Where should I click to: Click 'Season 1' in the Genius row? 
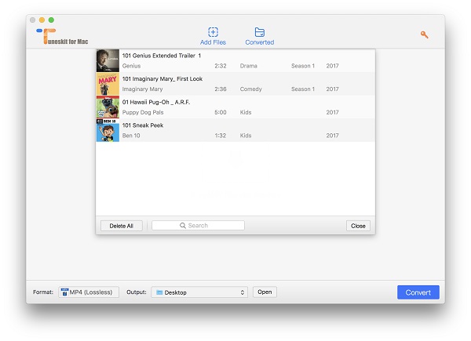pyautogui.click(x=303, y=66)
